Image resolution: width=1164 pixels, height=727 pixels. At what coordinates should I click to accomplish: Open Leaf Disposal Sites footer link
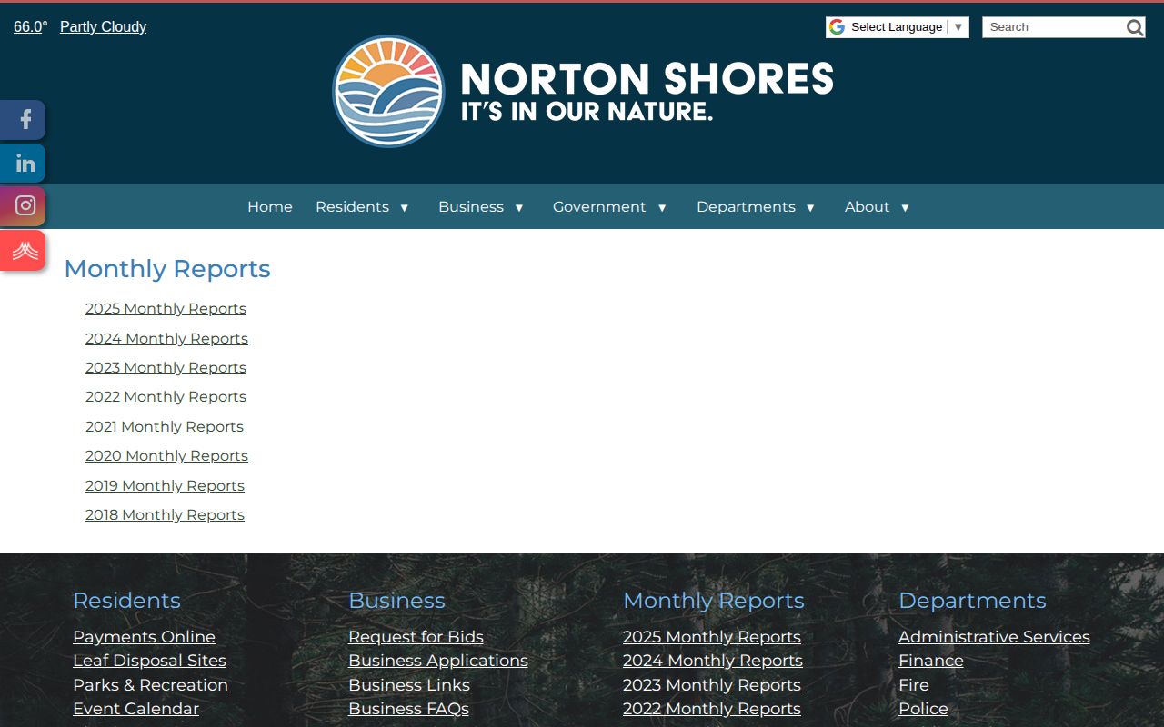[149, 661]
